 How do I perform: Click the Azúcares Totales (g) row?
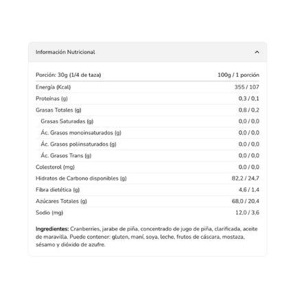(147, 201)
